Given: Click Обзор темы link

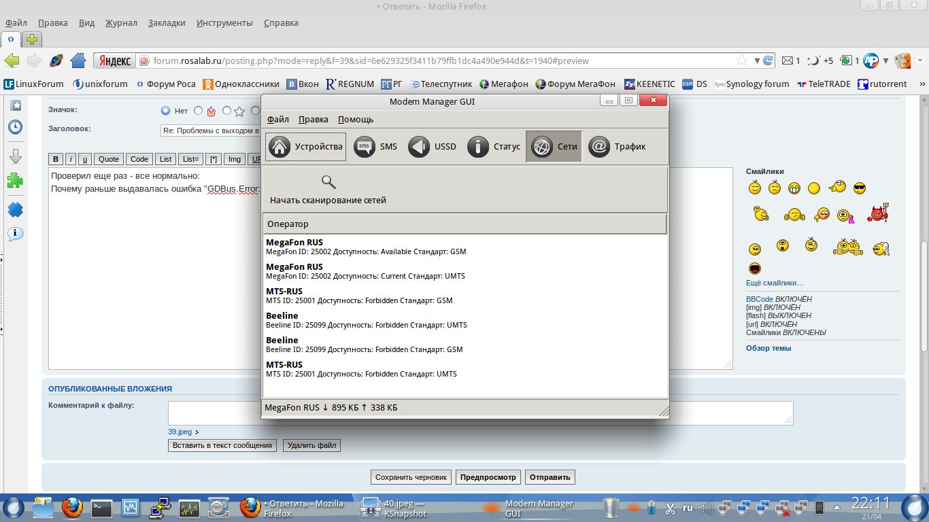Looking at the screenshot, I should 768,348.
